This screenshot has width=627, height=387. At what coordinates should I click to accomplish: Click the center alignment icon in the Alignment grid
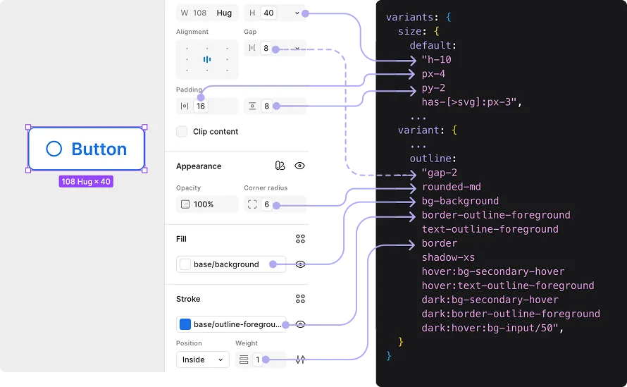[x=206, y=60]
